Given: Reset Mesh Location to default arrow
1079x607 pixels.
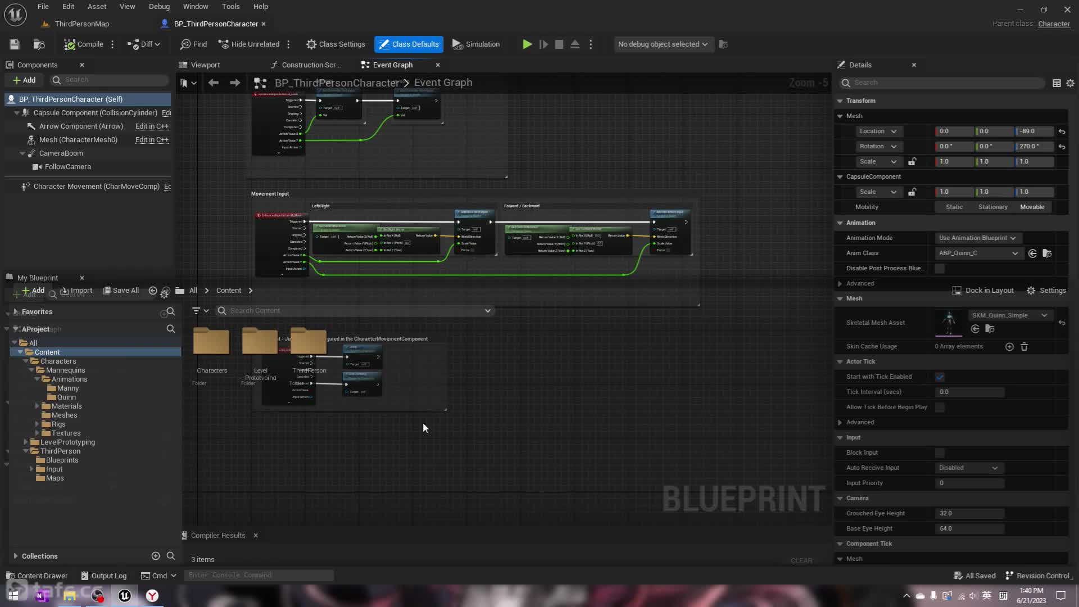Looking at the screenshot, I should point(1062,132).
